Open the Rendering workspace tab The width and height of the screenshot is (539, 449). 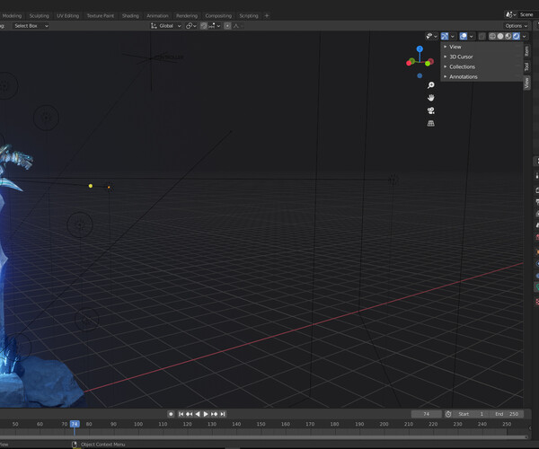tap(187, 16)
